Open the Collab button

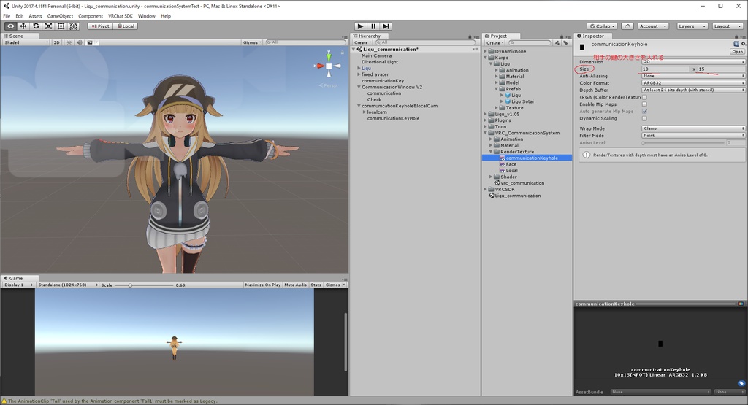coord(602,26)
